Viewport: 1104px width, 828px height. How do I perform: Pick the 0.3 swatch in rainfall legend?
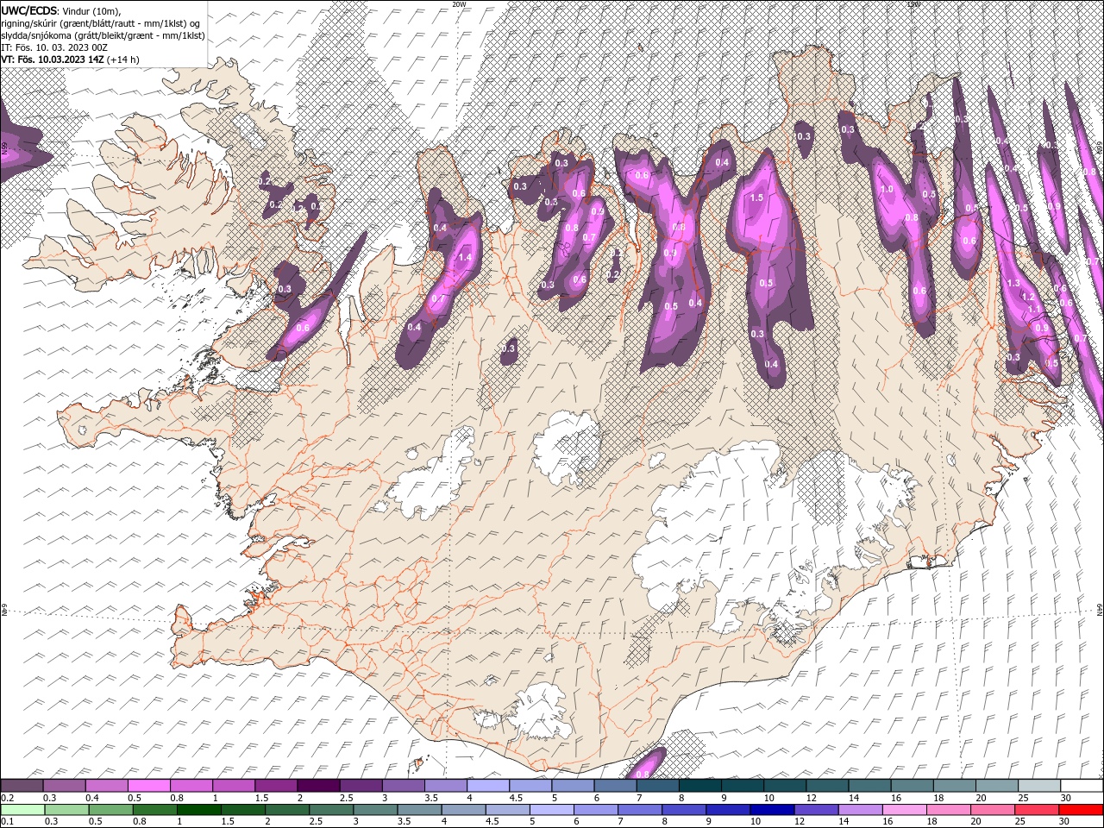point(66,810)
